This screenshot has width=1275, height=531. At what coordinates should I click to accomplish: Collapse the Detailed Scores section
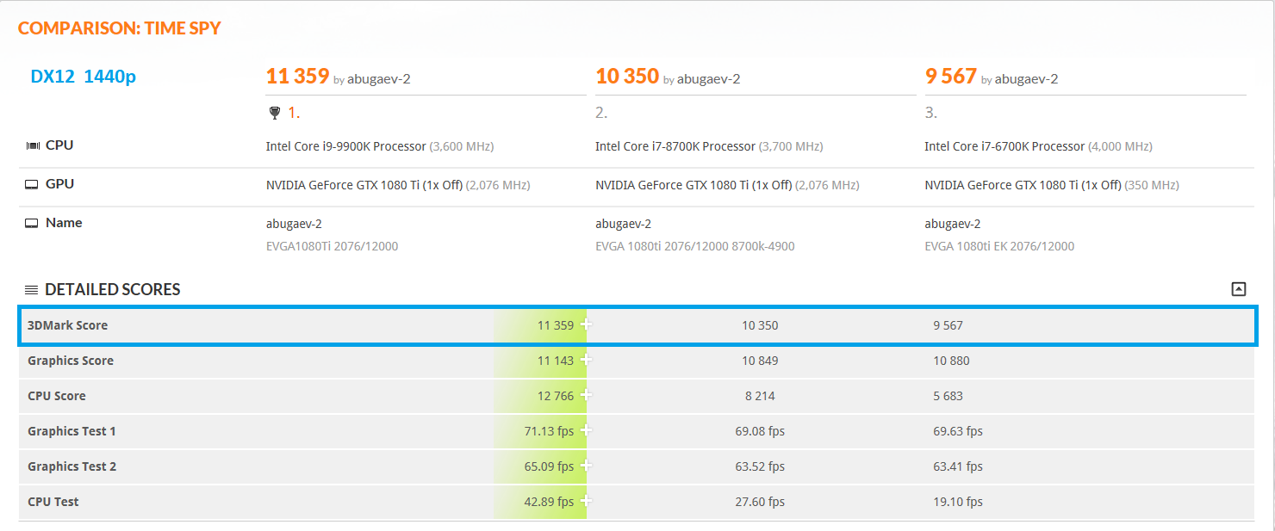tap(1239, 289)
